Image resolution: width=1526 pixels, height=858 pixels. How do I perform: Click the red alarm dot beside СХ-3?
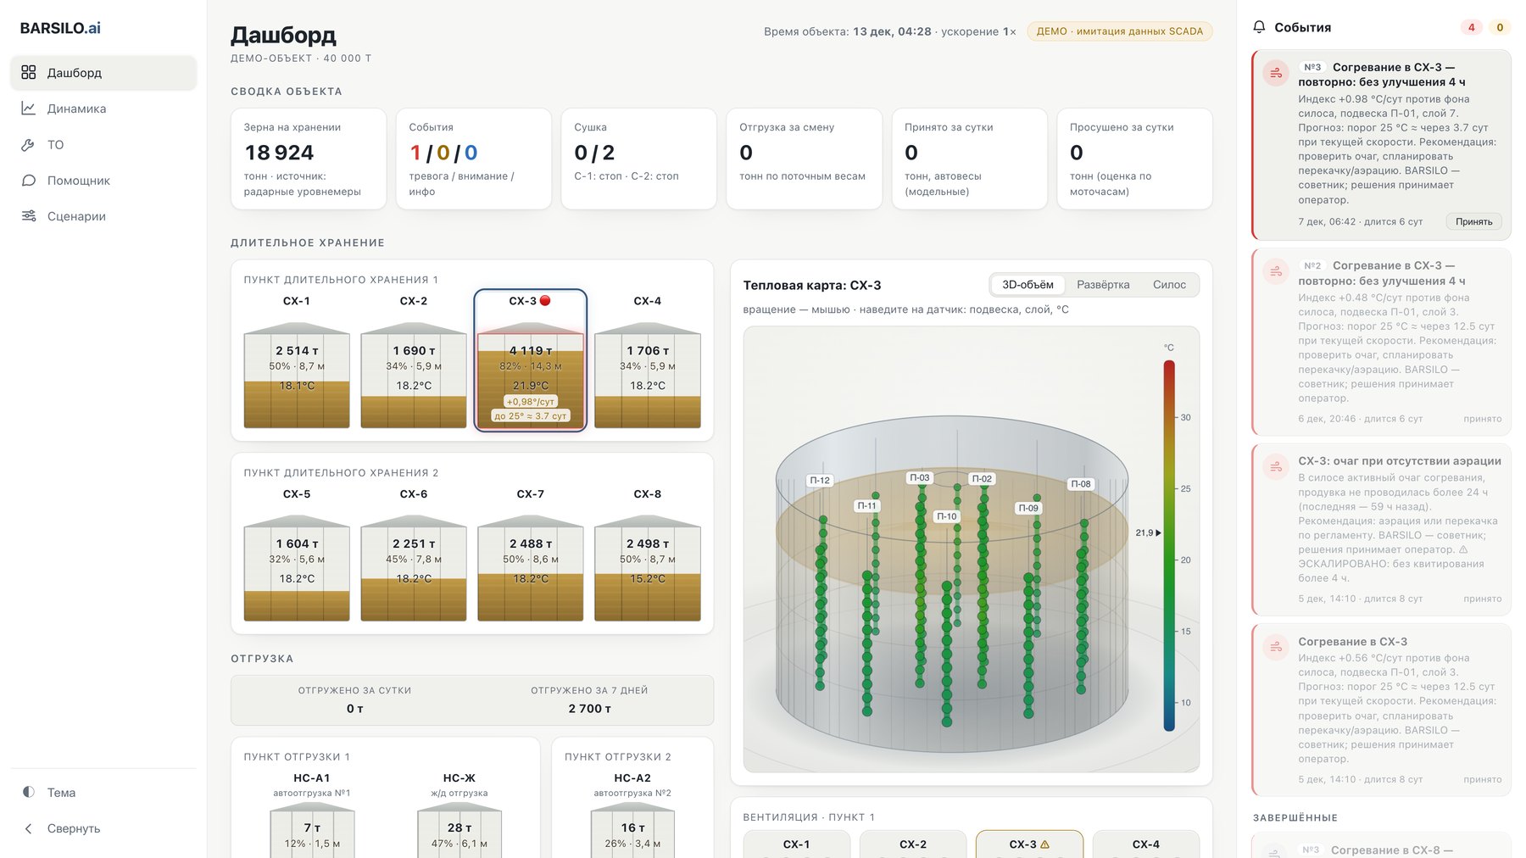[x=545, y=301]
